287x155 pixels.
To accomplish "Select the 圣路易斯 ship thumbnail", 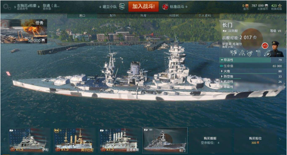I will 119,140.
